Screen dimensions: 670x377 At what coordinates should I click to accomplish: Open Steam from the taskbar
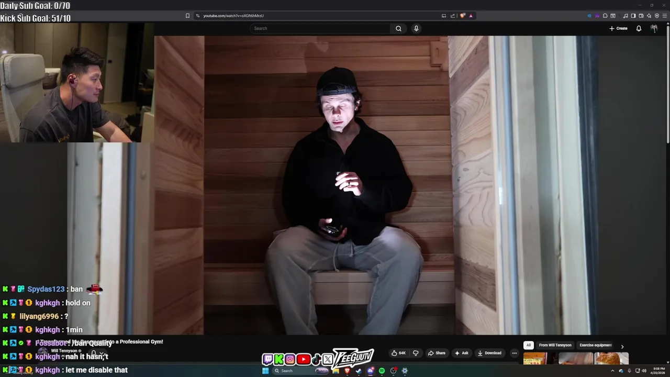359,371
